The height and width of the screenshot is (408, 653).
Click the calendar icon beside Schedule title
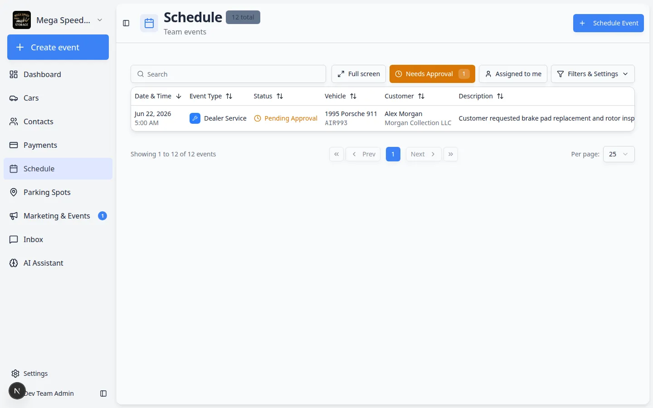click(x=149, y=24)
